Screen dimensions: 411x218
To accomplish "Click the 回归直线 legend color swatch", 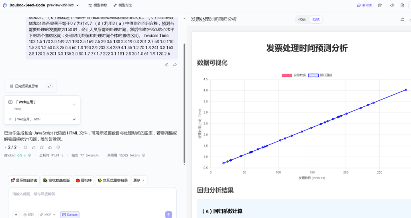I will coord(313,75).
